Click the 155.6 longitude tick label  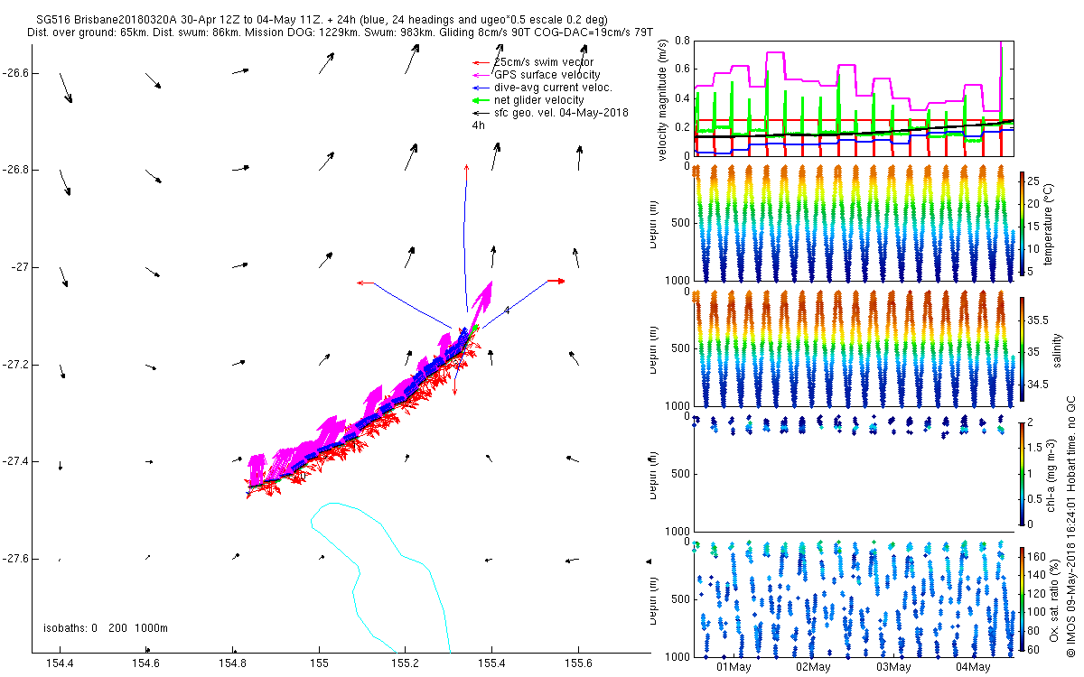[578, 663]
